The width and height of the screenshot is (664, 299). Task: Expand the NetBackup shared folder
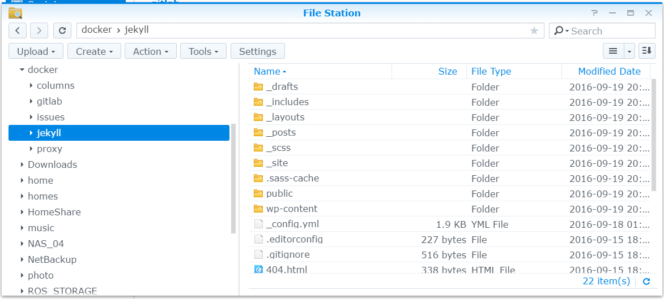point(22,260)
